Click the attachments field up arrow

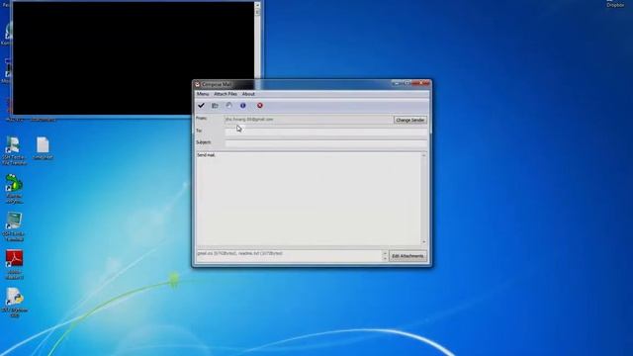click(x=385, y=253)
